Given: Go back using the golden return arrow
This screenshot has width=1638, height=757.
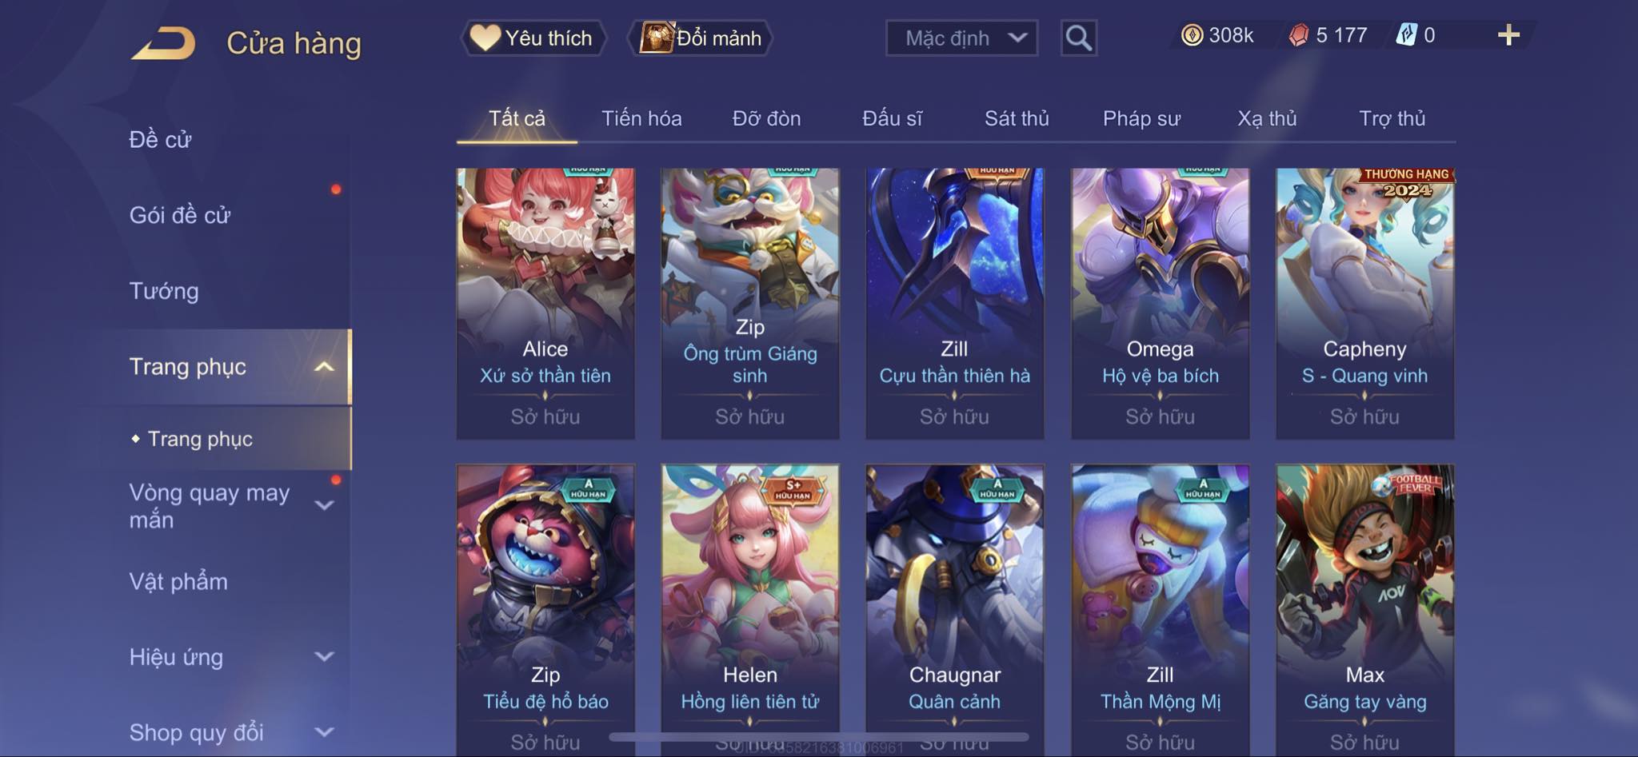Looking at the screenshot, I should 163,43.
